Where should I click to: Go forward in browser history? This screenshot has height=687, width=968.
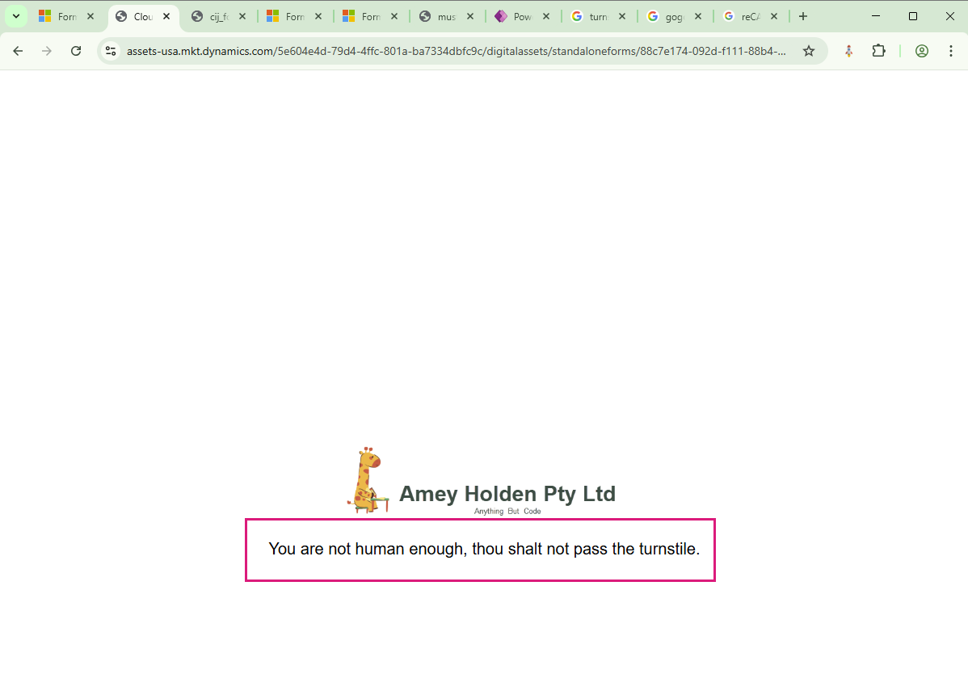47,51
